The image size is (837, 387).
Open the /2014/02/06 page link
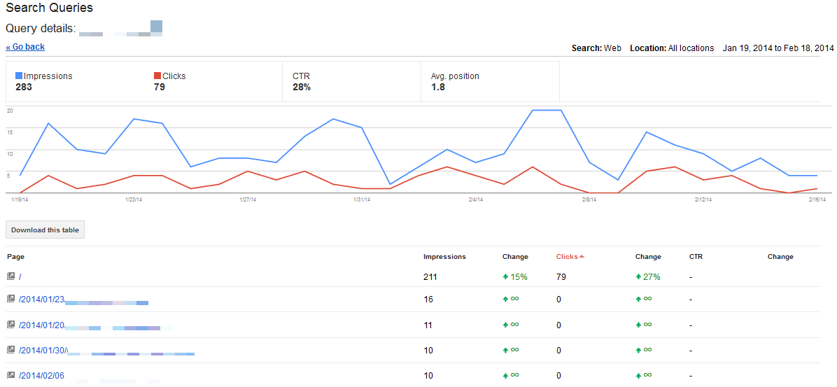[x=41, y=375]
